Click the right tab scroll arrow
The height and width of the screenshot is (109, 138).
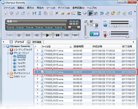pyautogui.click(x=134, y=42)
